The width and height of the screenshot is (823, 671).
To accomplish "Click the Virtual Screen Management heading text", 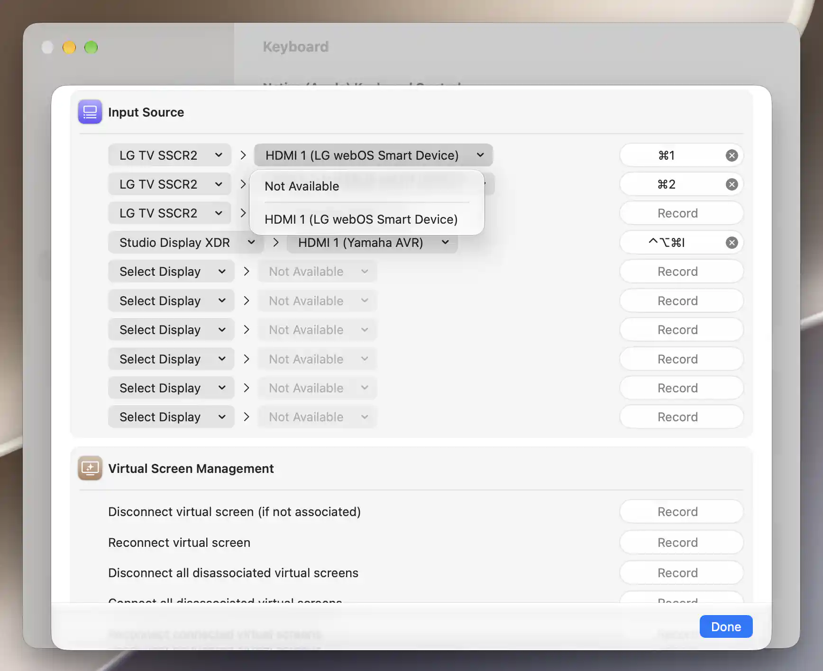I will tap(191, 469).
